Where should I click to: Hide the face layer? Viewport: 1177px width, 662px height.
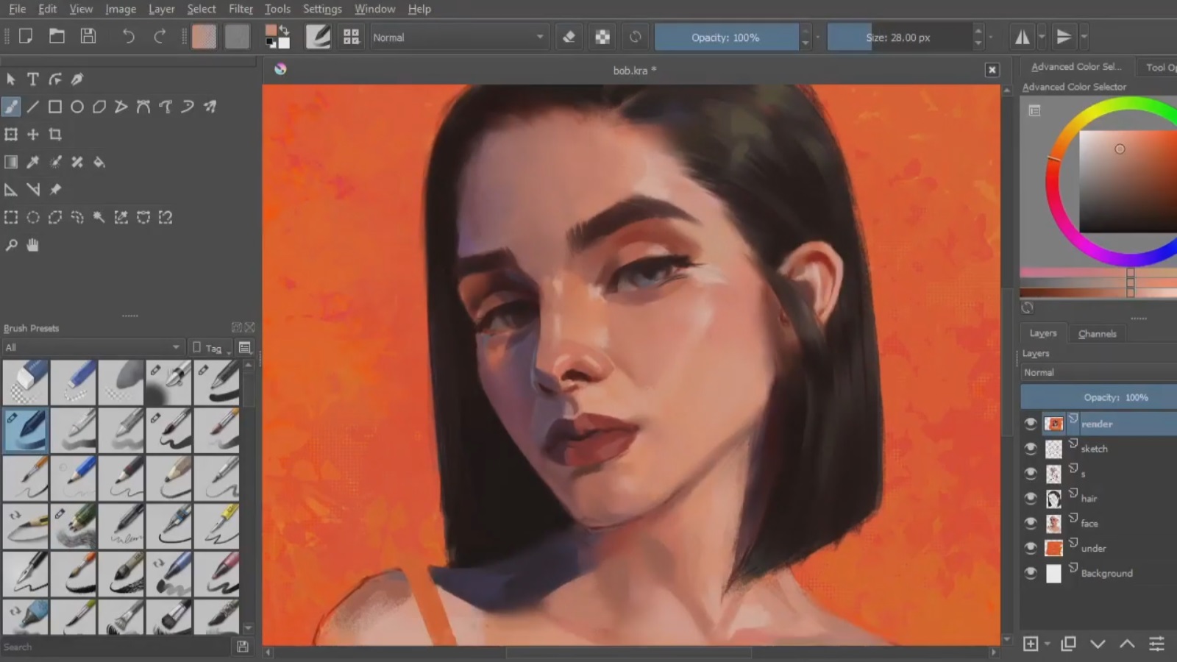click(1031, 524)
